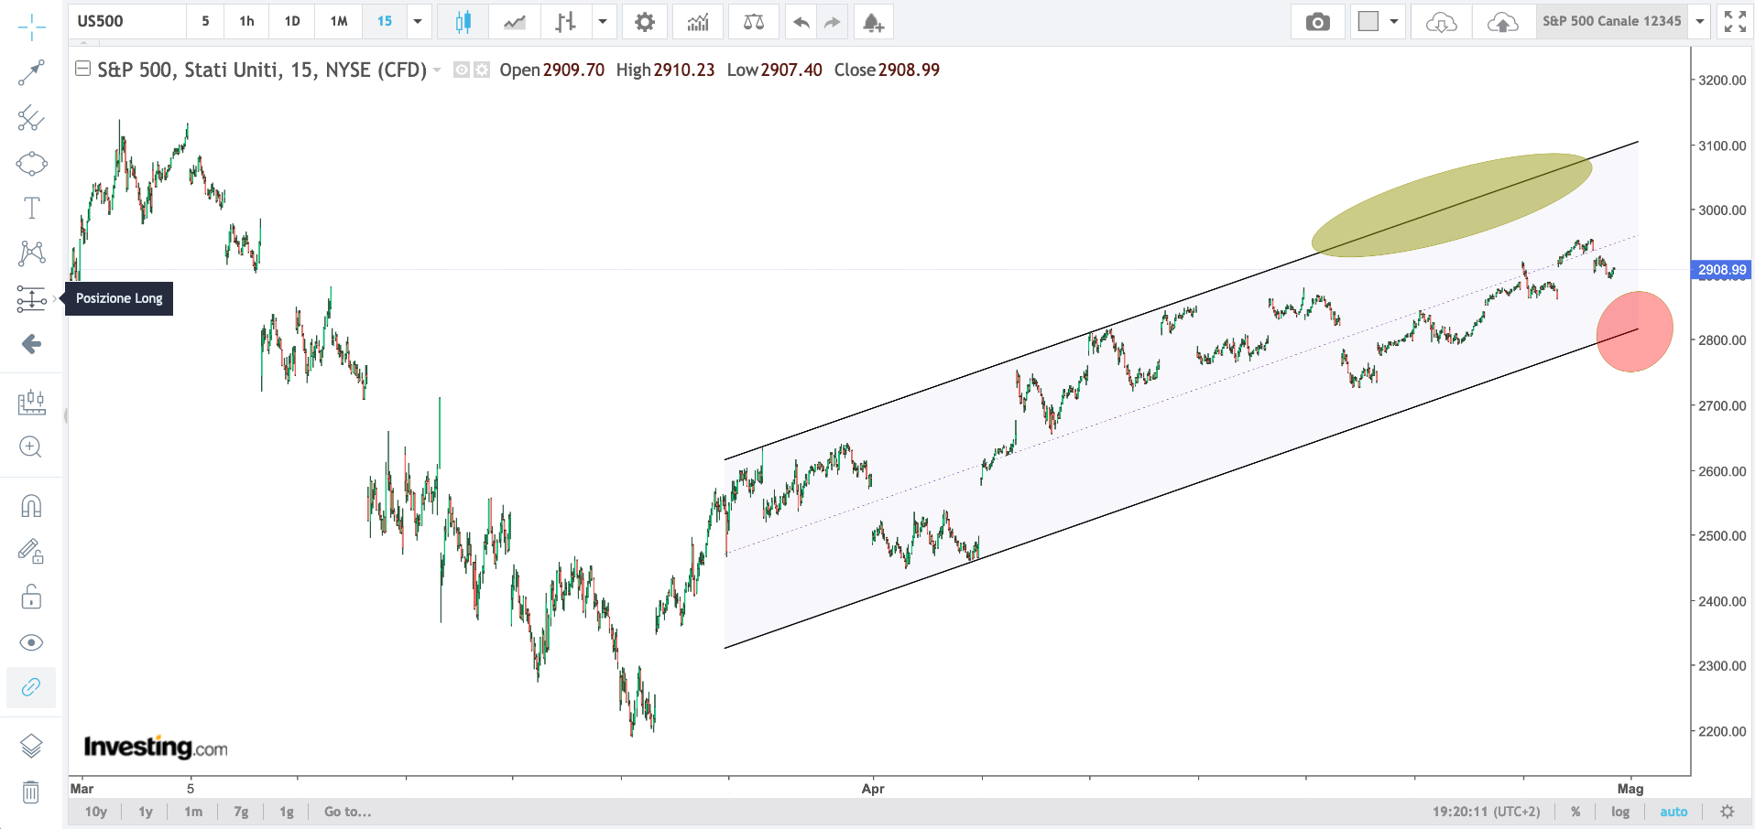Expand the layout selection dropdown

point(1394,21)
